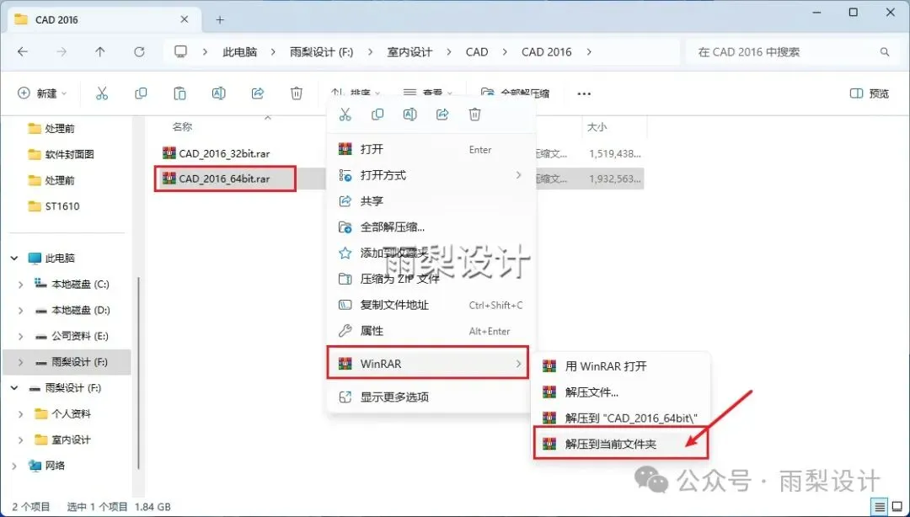This screenshot has width=910, height=517.
Task: Click the Share icon in the toolbar
Action: (x=258, y=93)
